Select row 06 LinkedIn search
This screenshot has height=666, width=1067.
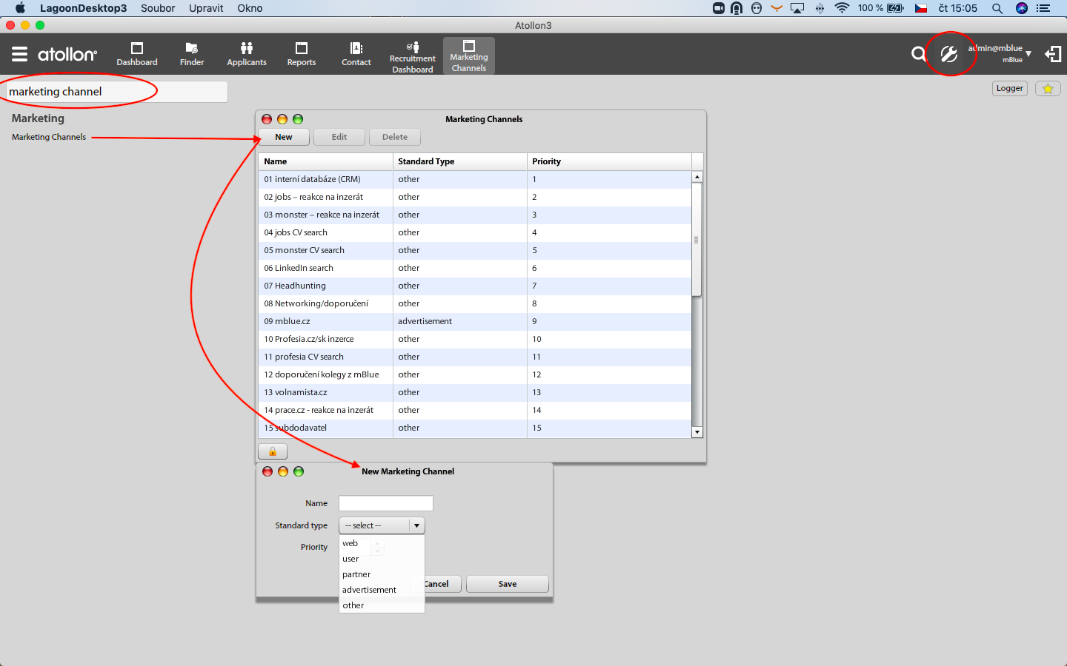(x=475, y=268)
